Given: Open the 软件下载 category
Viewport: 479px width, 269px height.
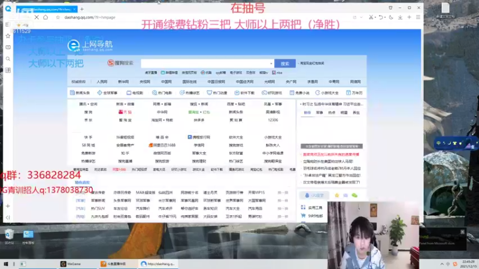Looking at the screenshot, I should (244, 93).
